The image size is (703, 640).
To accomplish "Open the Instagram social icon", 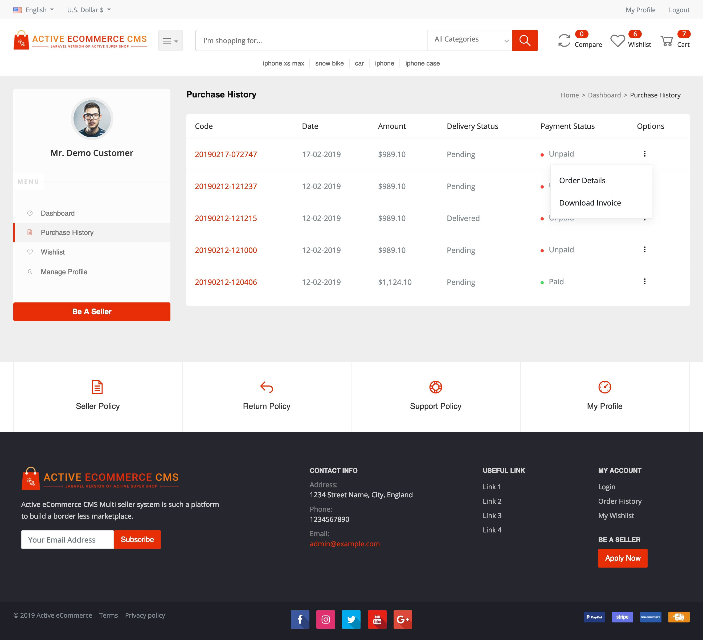I will pos(326,620).
